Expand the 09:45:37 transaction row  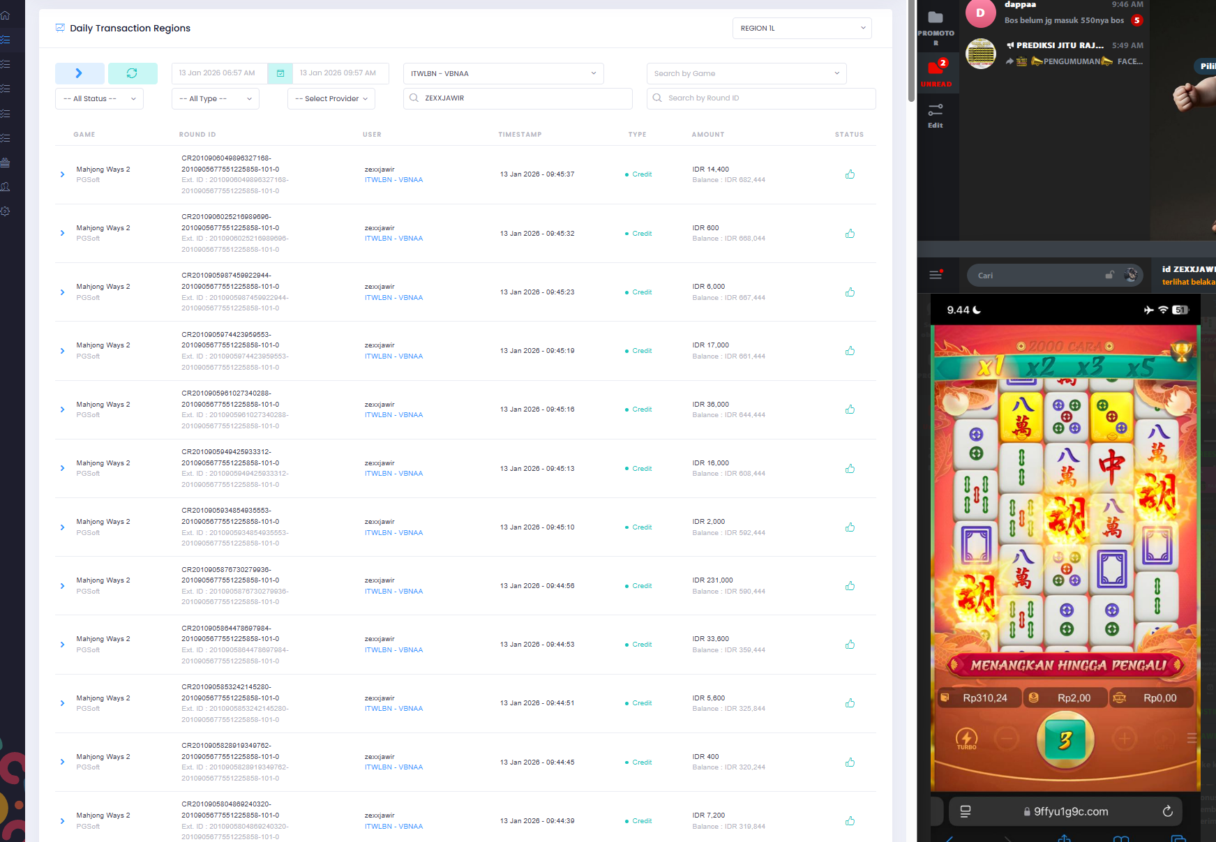click(62, 174)
